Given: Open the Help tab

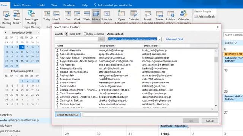Looking at the screenshot, I should click(x=85, y=5).
